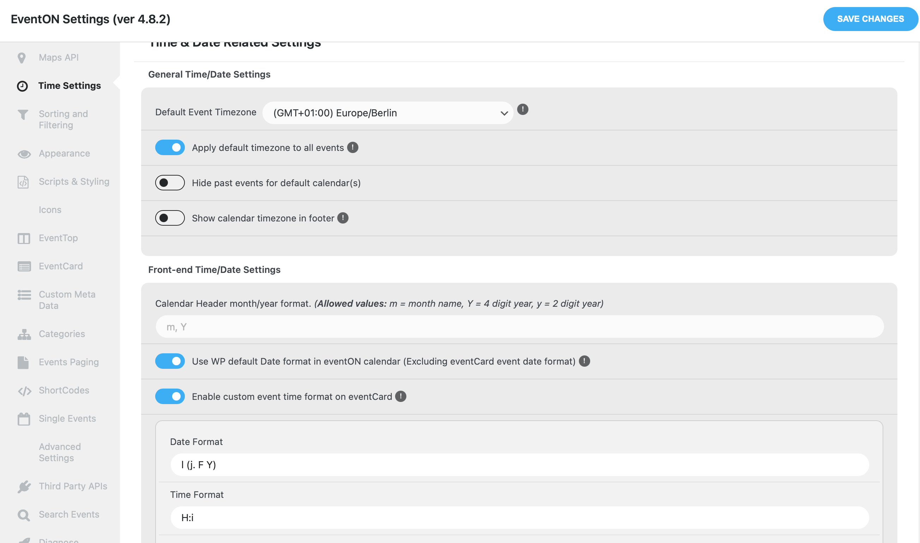Click the EventTop columns icon
The image size is (920, 543).
(x=24, y=239)
